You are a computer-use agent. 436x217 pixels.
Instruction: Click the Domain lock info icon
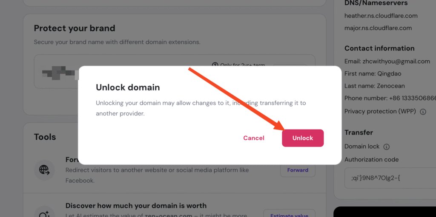click(x=386, y=147)
